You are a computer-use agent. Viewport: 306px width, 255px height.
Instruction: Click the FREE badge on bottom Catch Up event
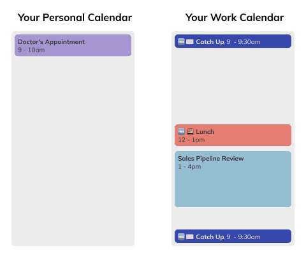tap(181, 237)
